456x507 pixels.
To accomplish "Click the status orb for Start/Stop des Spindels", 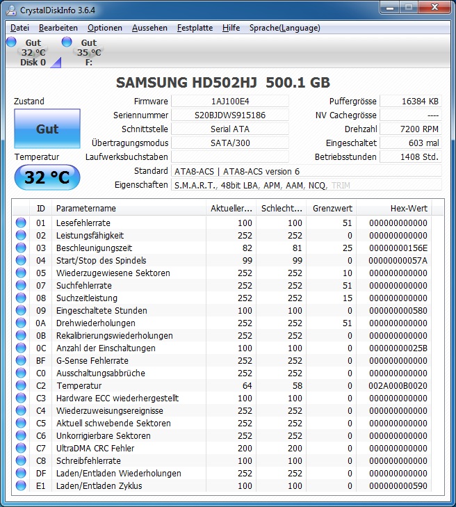I will [21, 260].
